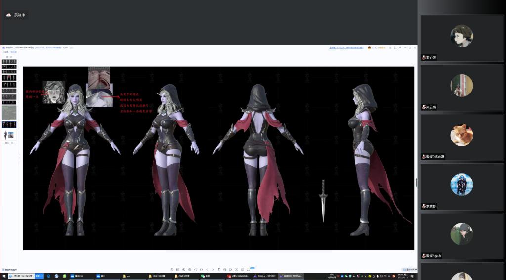
Task: Select the gray texture thumbnail in sidebar
Action: click(9, 112)
